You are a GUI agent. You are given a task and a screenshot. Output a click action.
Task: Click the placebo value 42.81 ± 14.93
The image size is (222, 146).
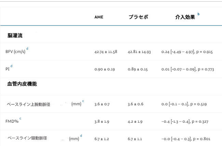139,52
